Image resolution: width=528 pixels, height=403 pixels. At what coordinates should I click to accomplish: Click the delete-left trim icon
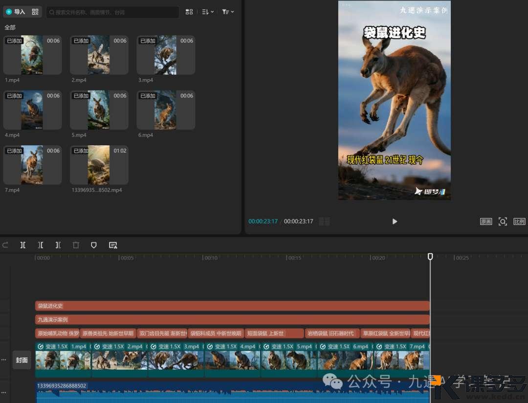tap(41, 245)
